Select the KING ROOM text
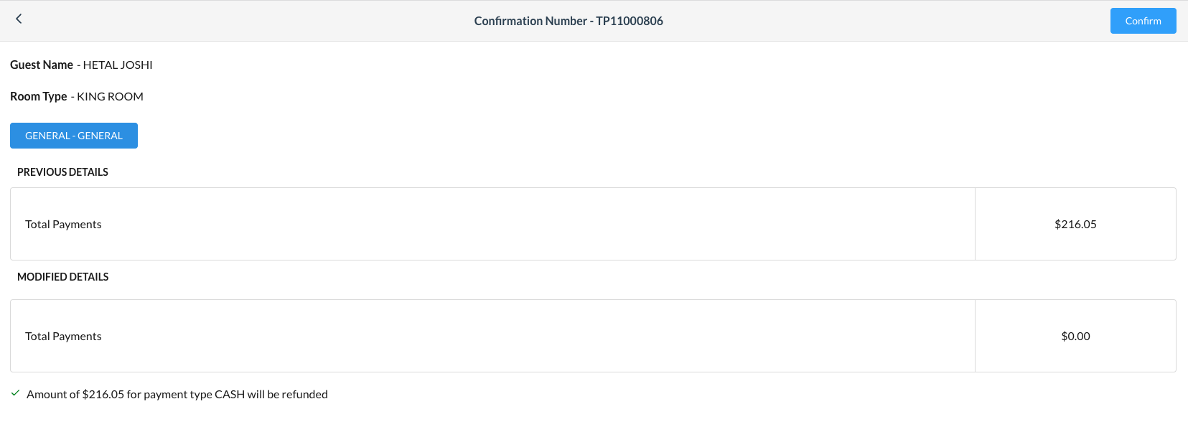Viewport: 1188px width, 432px height. click(x=110, y=97)
